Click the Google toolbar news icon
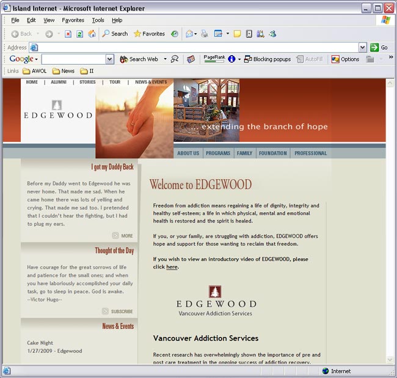397x378 pixels. (x=191, y=59)
